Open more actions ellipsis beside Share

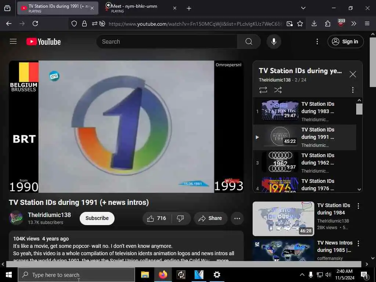point(237,218)
